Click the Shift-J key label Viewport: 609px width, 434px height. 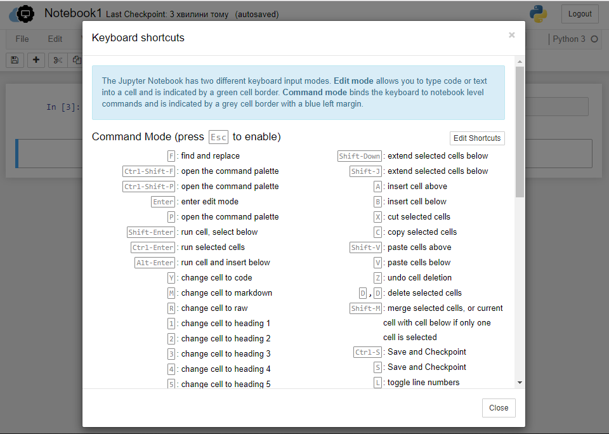pyautogui.click(x=365, y=171)
